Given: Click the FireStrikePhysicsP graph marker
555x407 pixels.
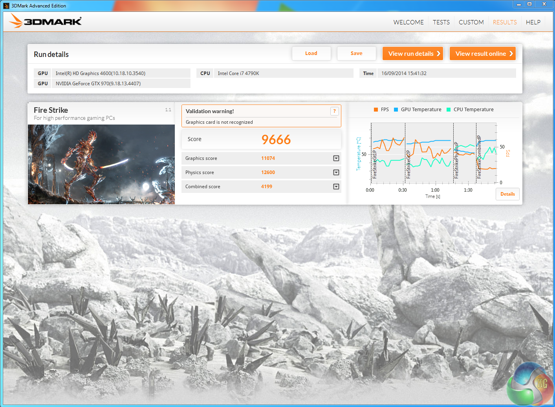Looking at the screenshot, I should (x=456, y=160).
